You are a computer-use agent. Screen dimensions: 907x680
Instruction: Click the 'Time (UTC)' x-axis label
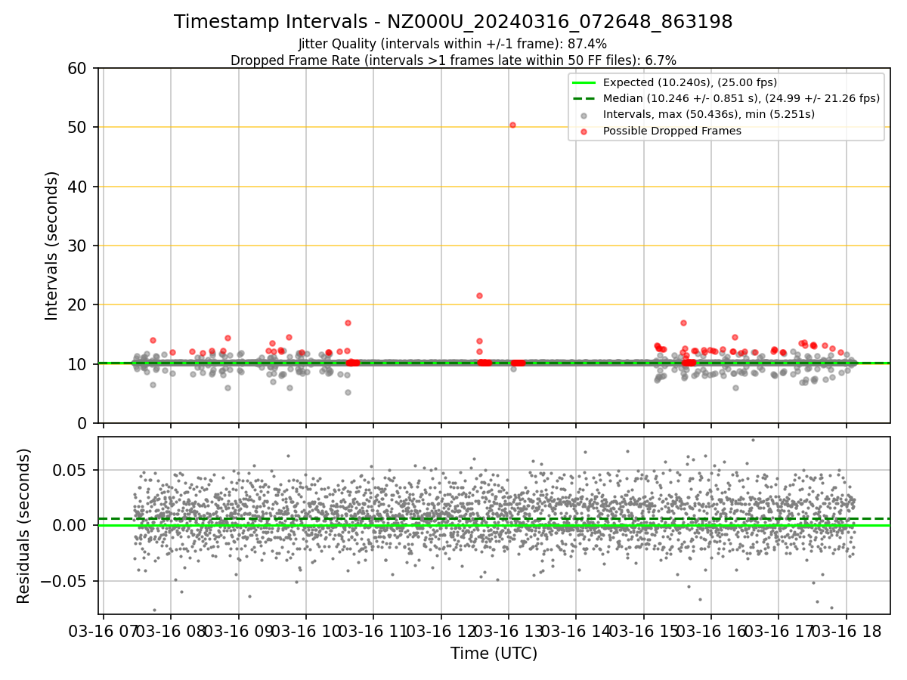pos(494,654)
